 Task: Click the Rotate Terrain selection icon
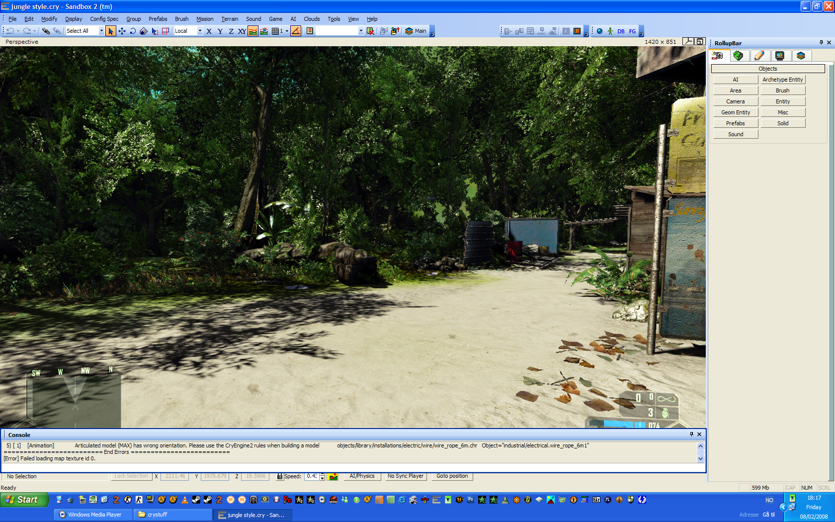coord(166,31)
